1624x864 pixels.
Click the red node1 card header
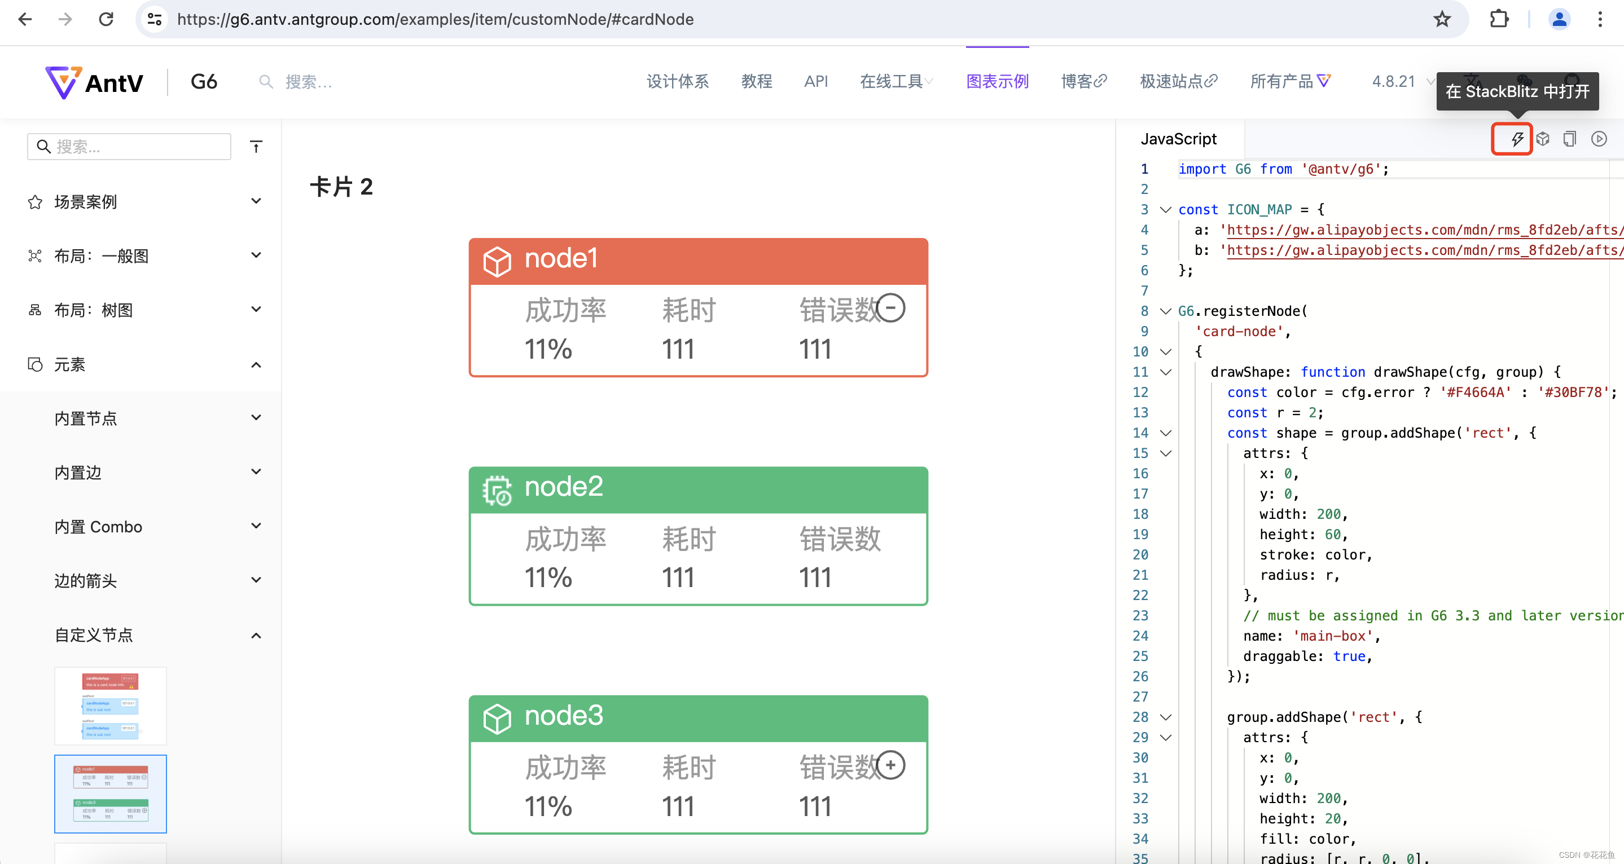(x=698, y=261)
